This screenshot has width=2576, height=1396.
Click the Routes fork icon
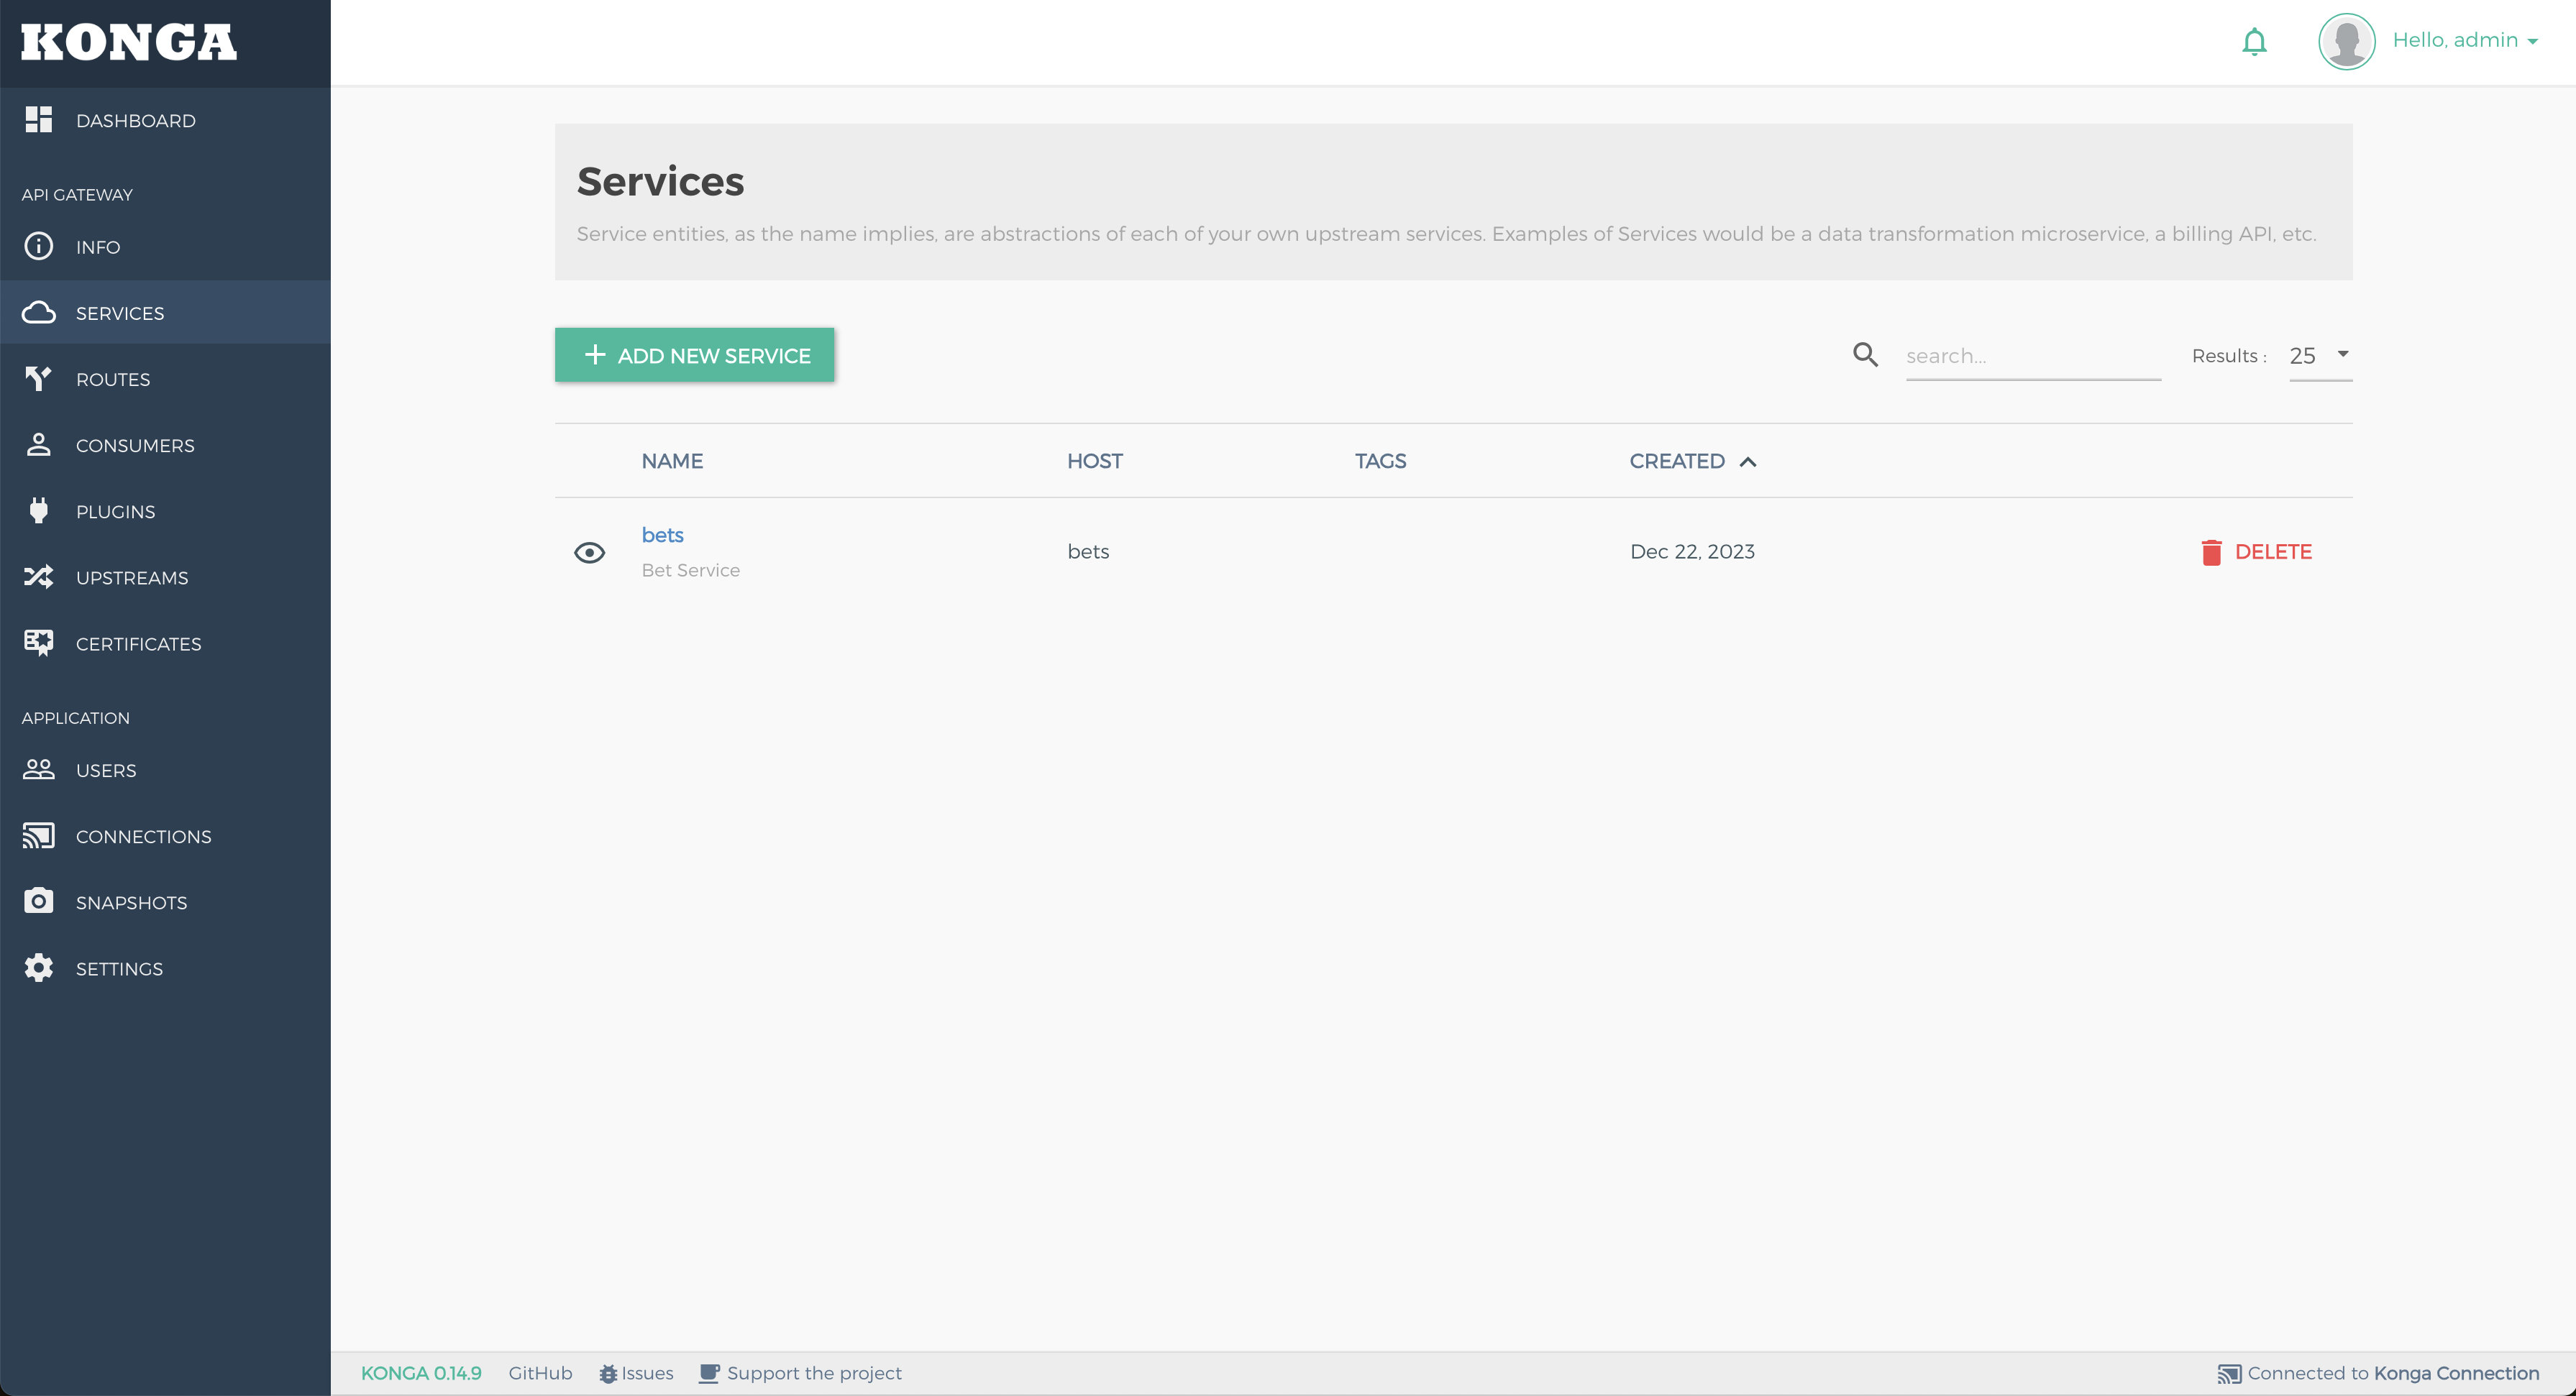coord(38,379)
